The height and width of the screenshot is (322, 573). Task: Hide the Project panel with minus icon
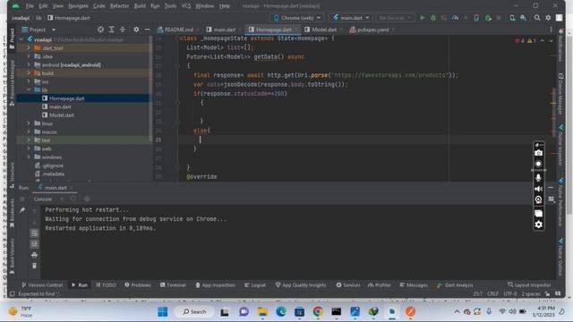pyautogui.click(x=147, y=30)
